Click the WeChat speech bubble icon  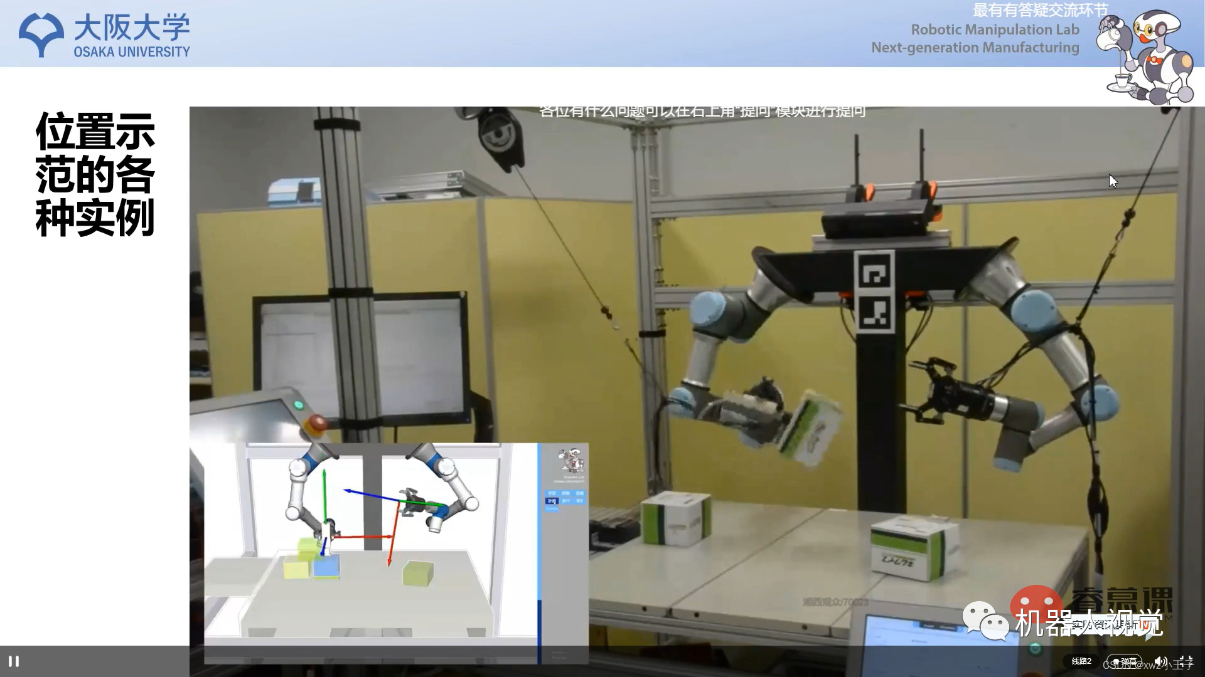(x=985, y=621)
